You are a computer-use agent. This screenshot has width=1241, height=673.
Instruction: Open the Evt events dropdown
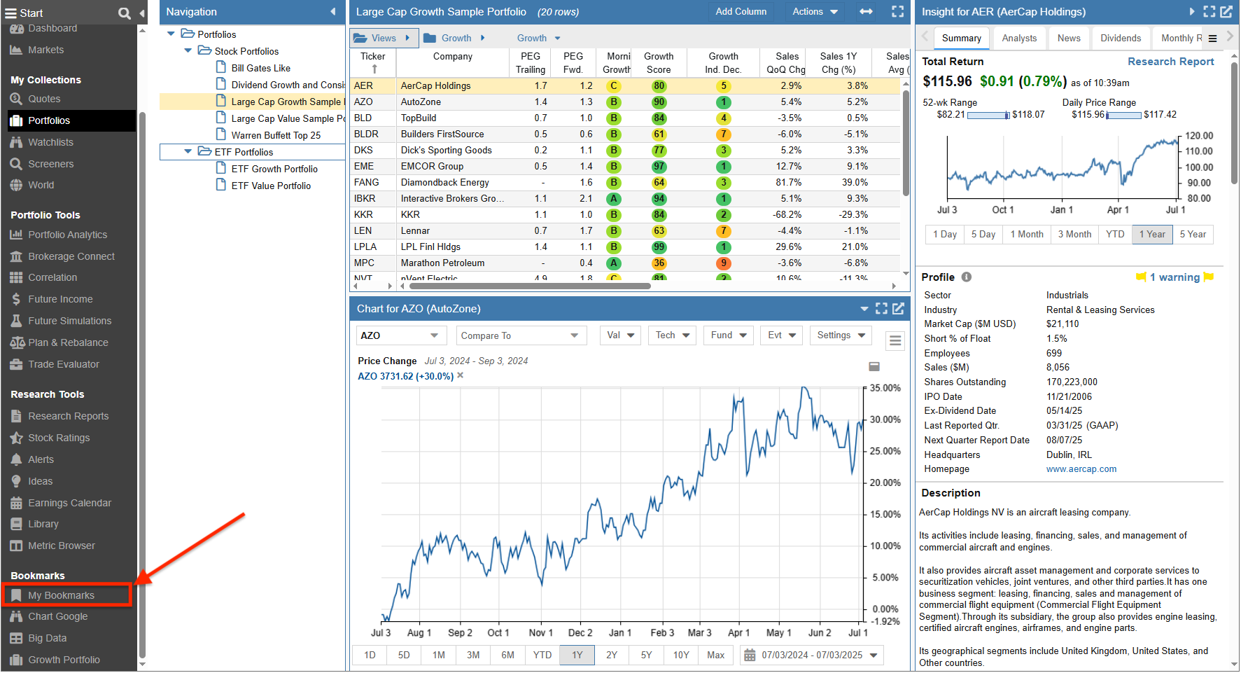click(781, 335)
